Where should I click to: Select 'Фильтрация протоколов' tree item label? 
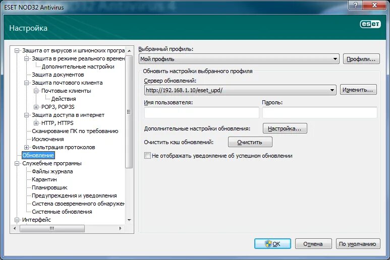[63, 147]
